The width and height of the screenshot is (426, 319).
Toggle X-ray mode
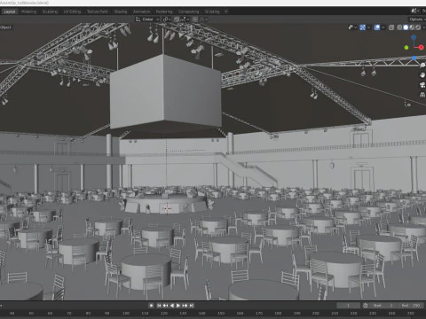coord(391,27)
